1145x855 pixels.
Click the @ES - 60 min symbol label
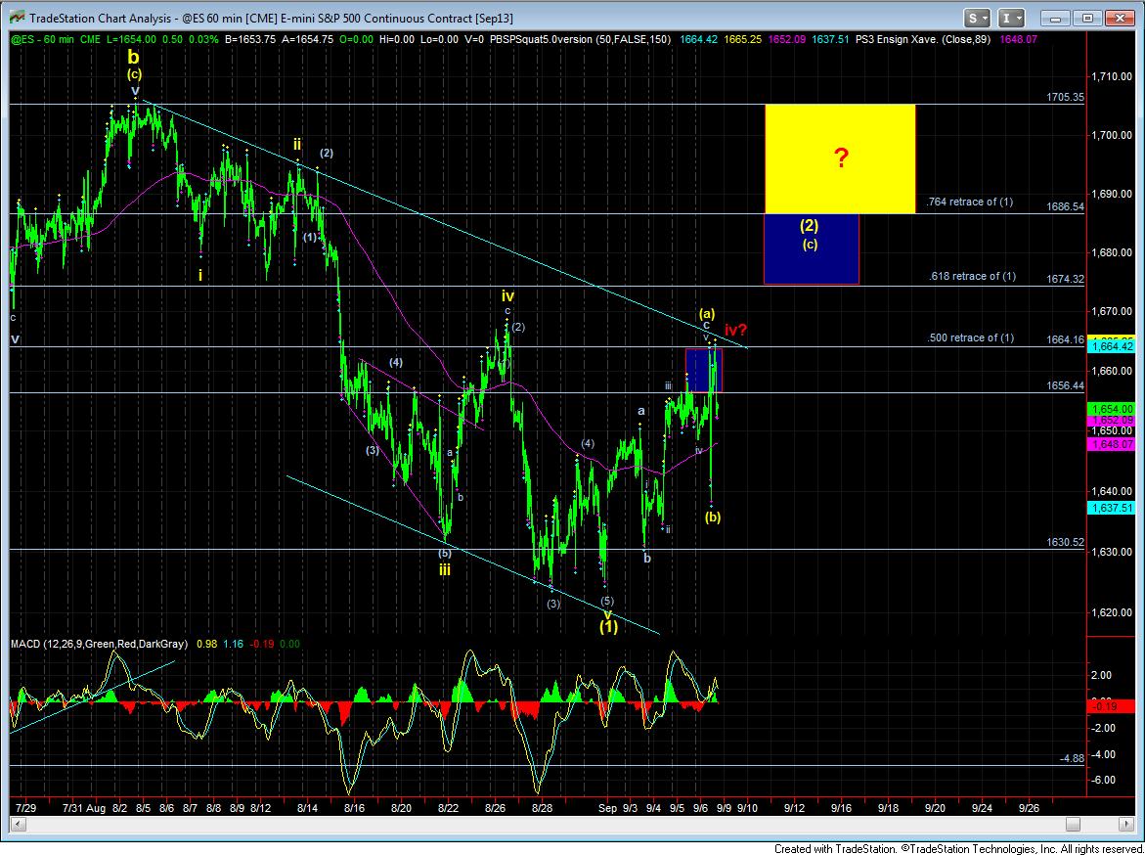tap(43, 39)
